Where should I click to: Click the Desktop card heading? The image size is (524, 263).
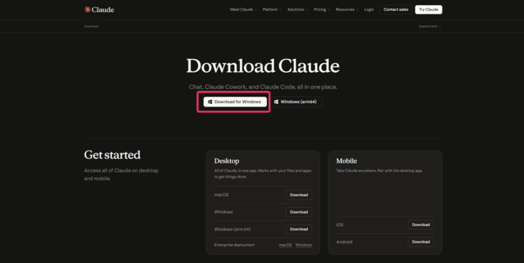(x=226, y=161)
